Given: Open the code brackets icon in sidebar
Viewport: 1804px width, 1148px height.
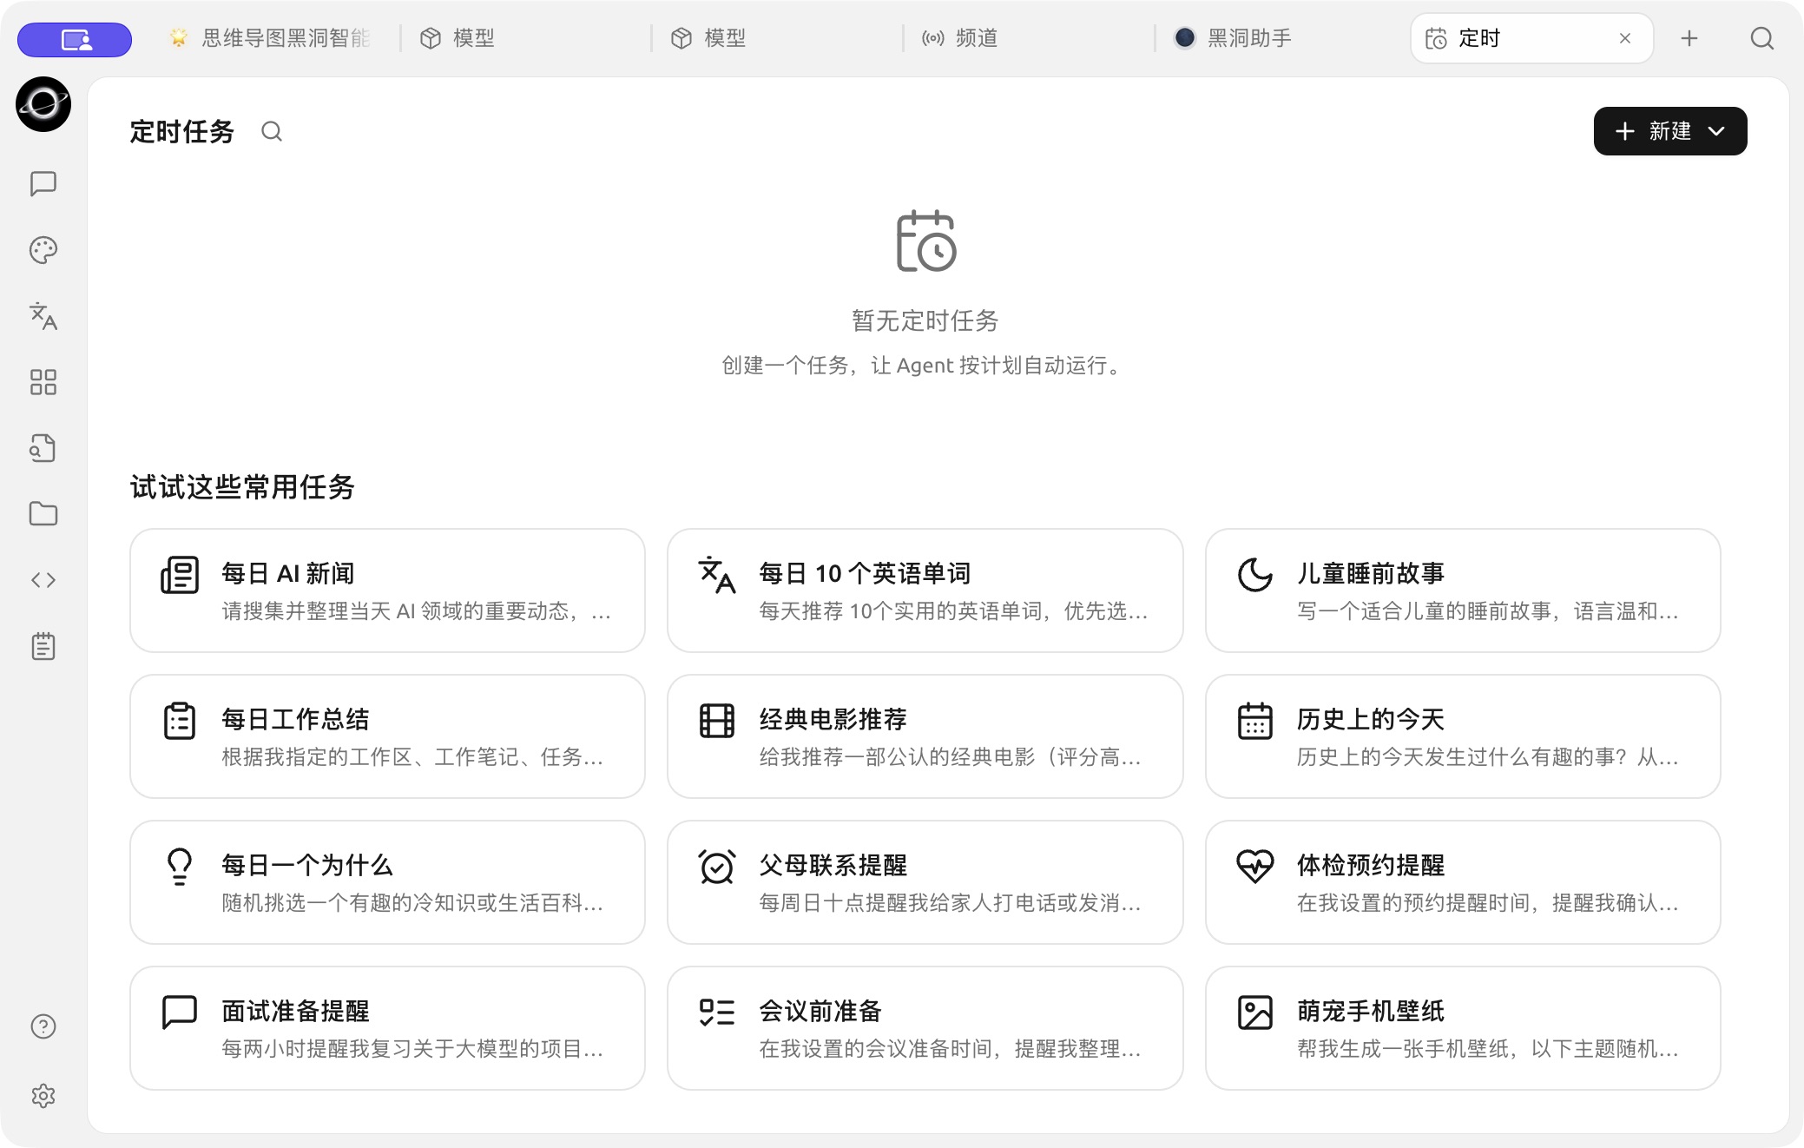Looking at the screenshot, I should pos(43,580).
